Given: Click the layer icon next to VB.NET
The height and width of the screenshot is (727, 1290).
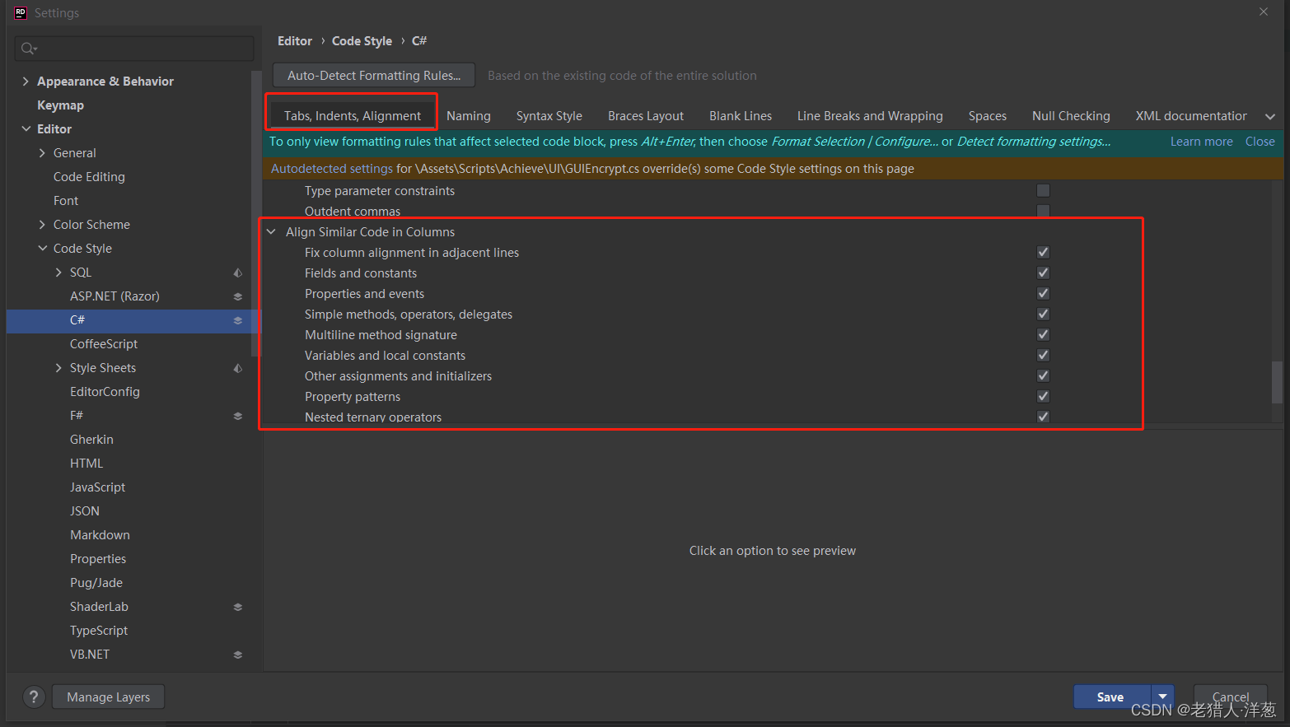Looking at the screenshot, I should (237, 655).
